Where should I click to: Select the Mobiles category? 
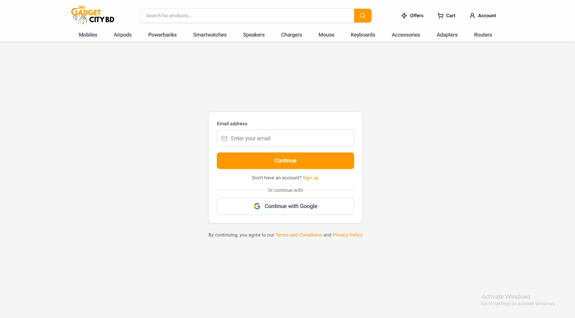(88, 35)
